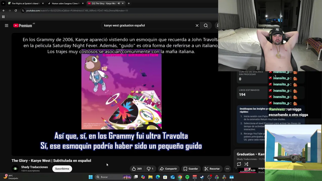Like the video with thumbs up

pyautogui.click(x=137, y=169)
